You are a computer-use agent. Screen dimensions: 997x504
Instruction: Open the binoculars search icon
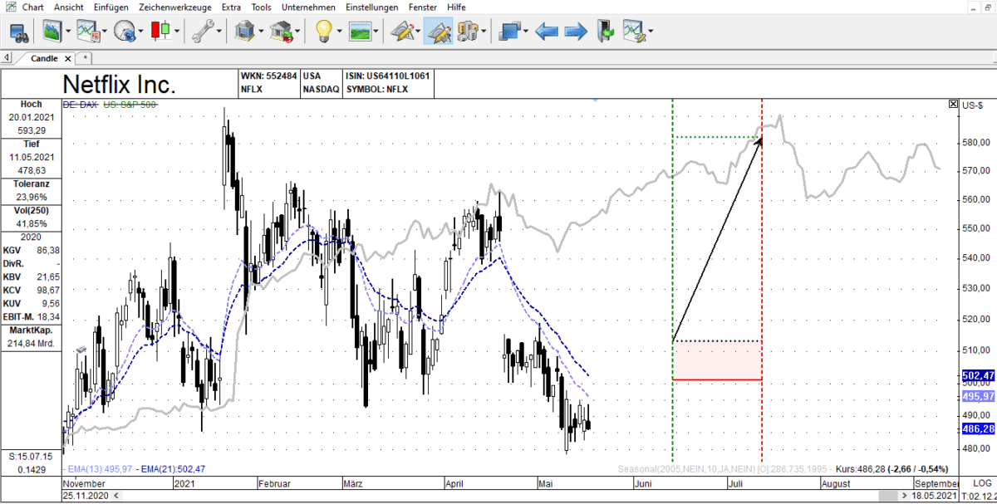point(19,32)
